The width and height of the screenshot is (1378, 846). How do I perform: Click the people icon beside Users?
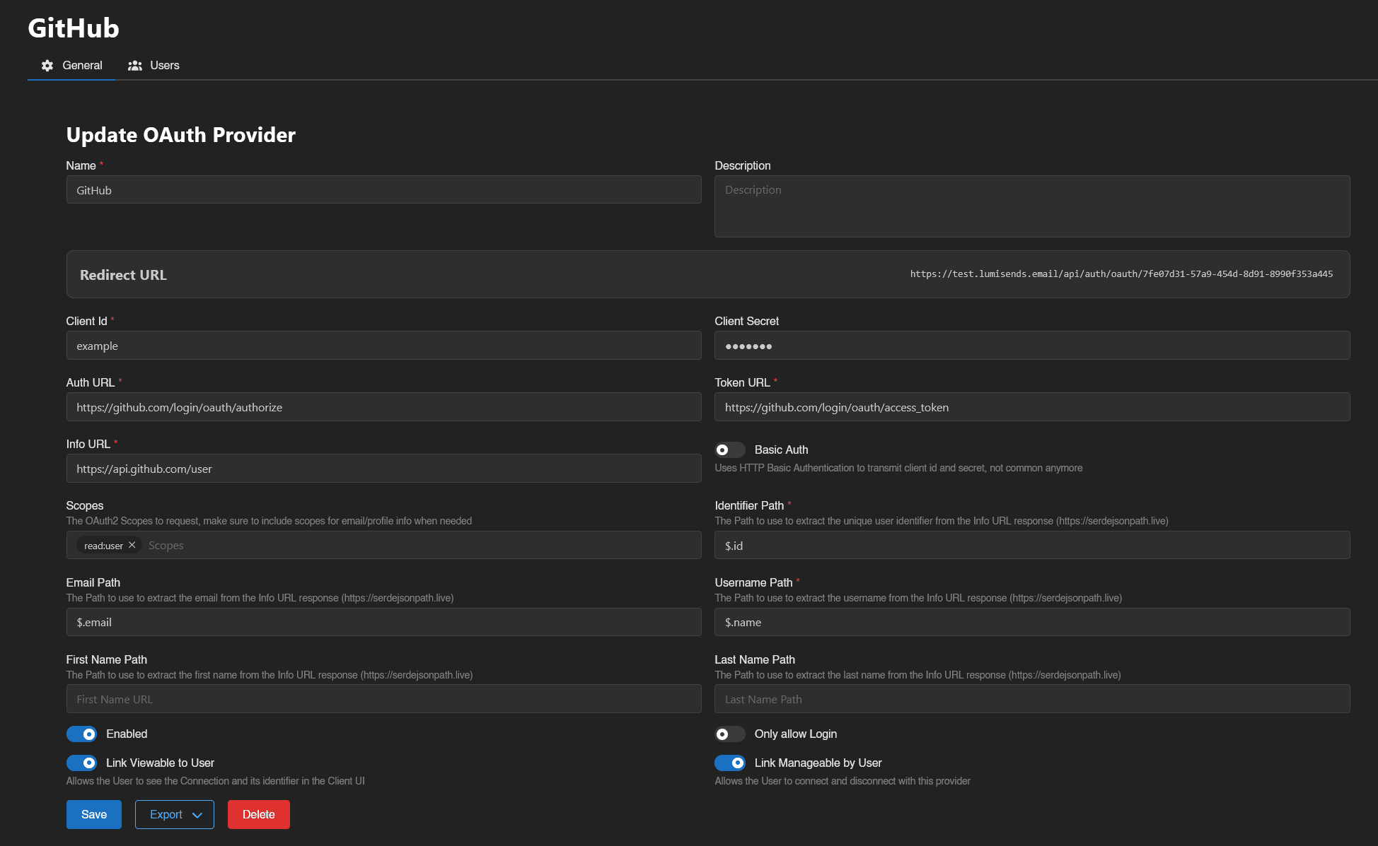coord(135,65)
